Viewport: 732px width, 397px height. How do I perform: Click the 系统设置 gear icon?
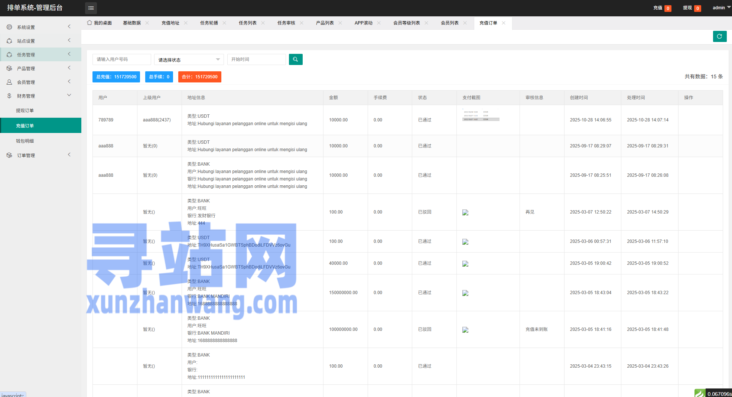9,27
